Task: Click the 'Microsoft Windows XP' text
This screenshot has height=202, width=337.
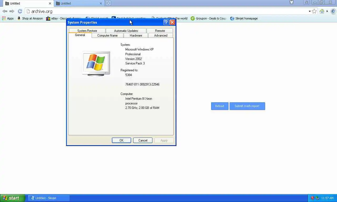Action: tap(139, 49)
